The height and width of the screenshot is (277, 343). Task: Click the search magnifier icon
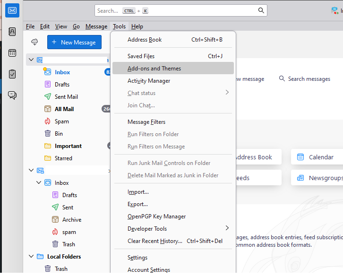click(261, 10)
